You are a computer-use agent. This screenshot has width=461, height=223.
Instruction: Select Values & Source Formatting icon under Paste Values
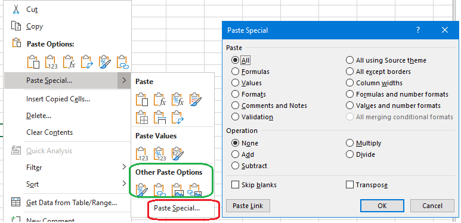click(177, 154)
